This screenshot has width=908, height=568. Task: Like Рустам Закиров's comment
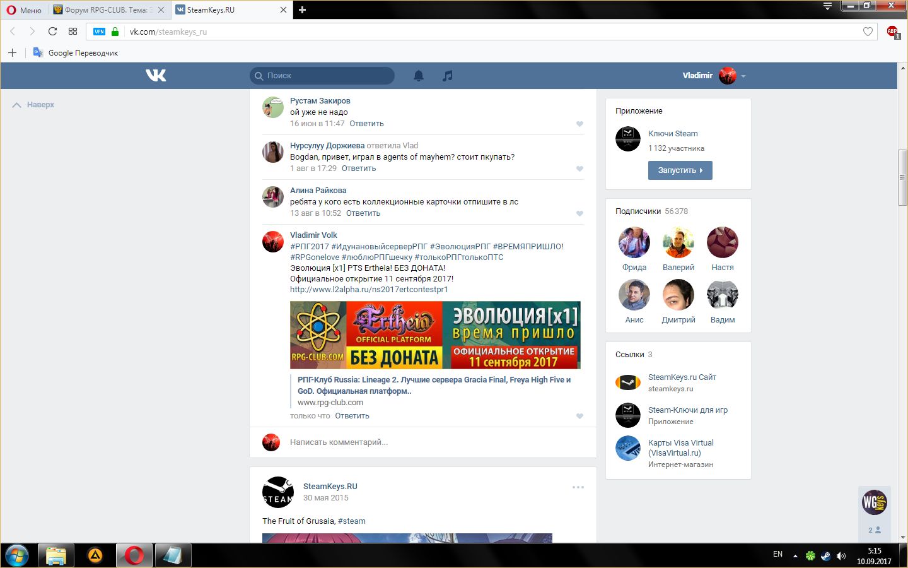click(x=579, y=124)
